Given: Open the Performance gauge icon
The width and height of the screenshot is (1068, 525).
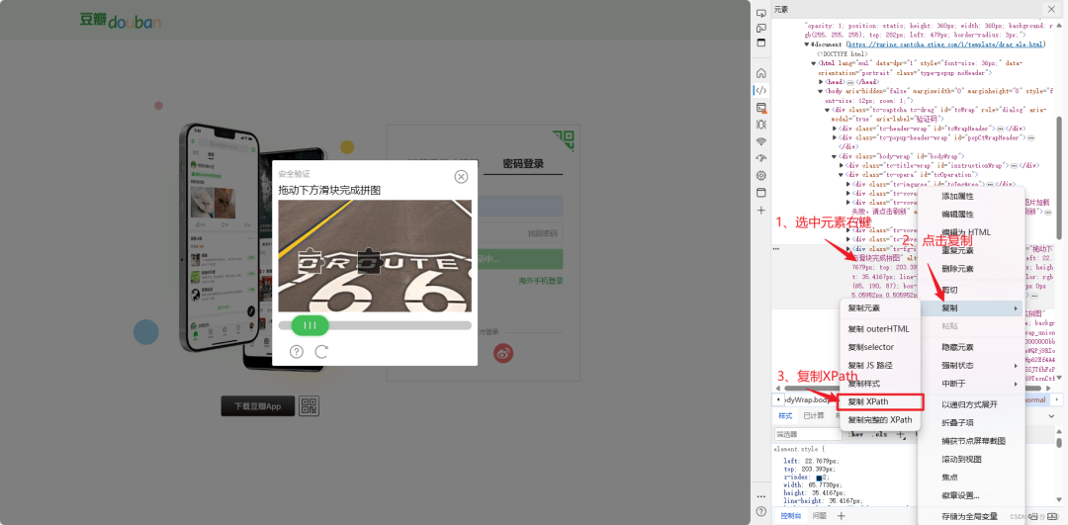Looking at the screenshot, I should [x=760, y=158].
